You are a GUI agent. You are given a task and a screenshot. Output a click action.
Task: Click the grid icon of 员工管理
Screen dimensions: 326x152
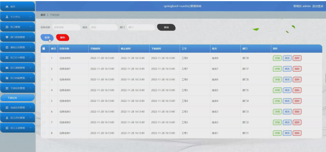pos(7,27)
